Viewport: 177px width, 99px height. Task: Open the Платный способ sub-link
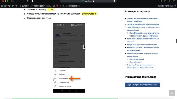pos(135,62)
